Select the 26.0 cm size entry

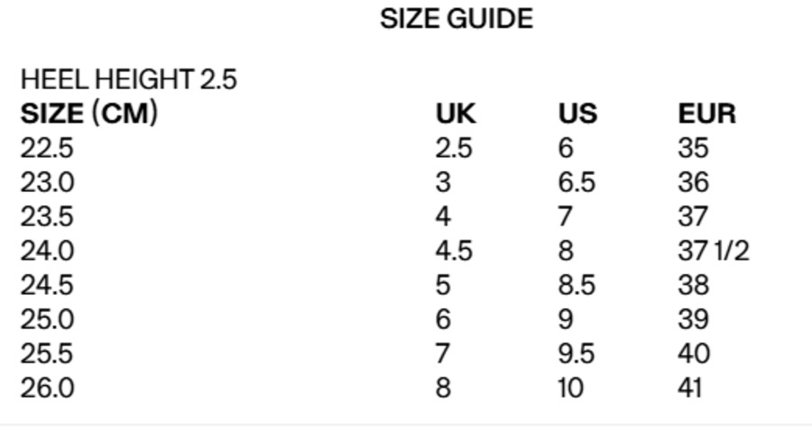click(x=48, y=388)
